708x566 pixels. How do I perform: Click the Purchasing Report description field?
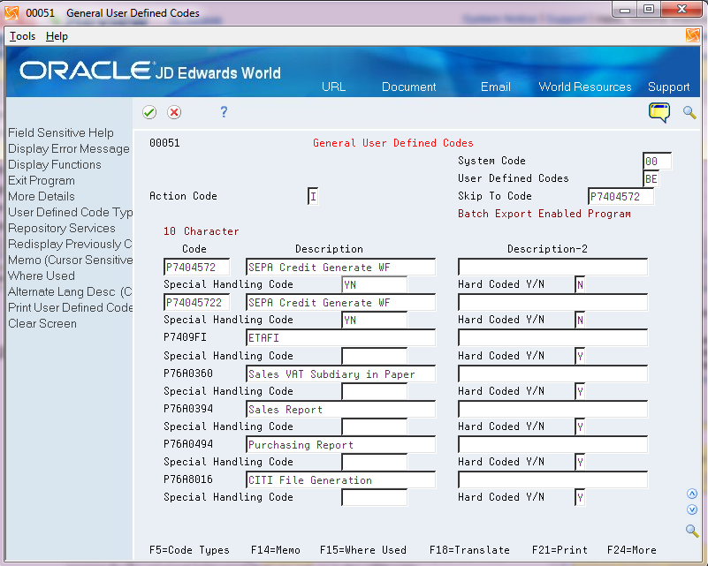[341, 444]
